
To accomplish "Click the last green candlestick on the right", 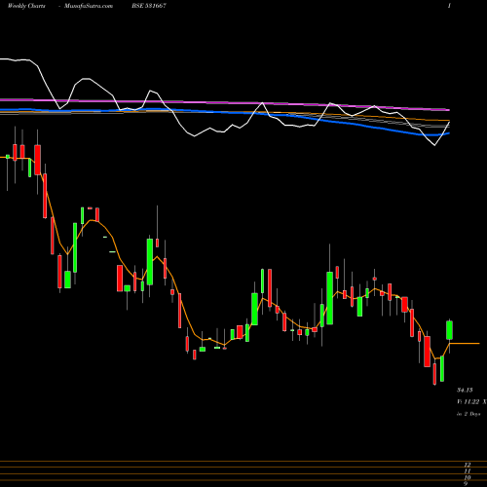I will (449, 330).
